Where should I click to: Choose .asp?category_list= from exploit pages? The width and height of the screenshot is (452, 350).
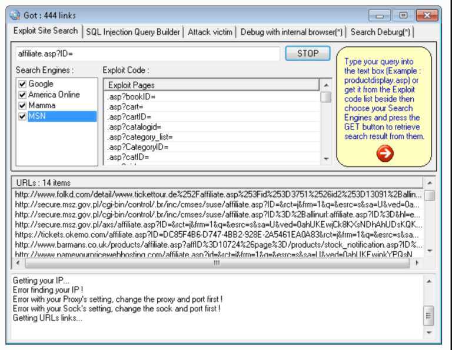pos(212,137)
